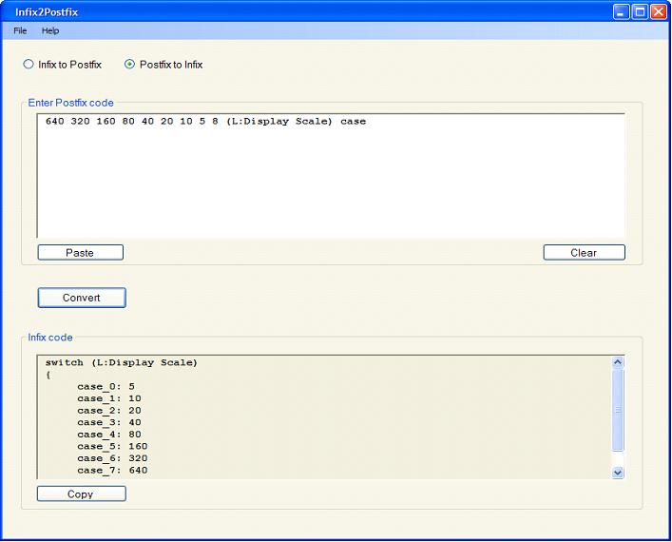The height and width of the screenshot is (542, 672).
Task: Click the Infix code scrollbar thumb
Action: pyautogui.click(x=618, y=410)
